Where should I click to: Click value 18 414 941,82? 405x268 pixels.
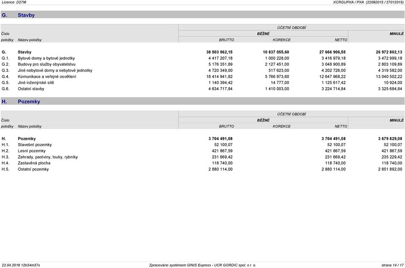click(x=219, y=77)
